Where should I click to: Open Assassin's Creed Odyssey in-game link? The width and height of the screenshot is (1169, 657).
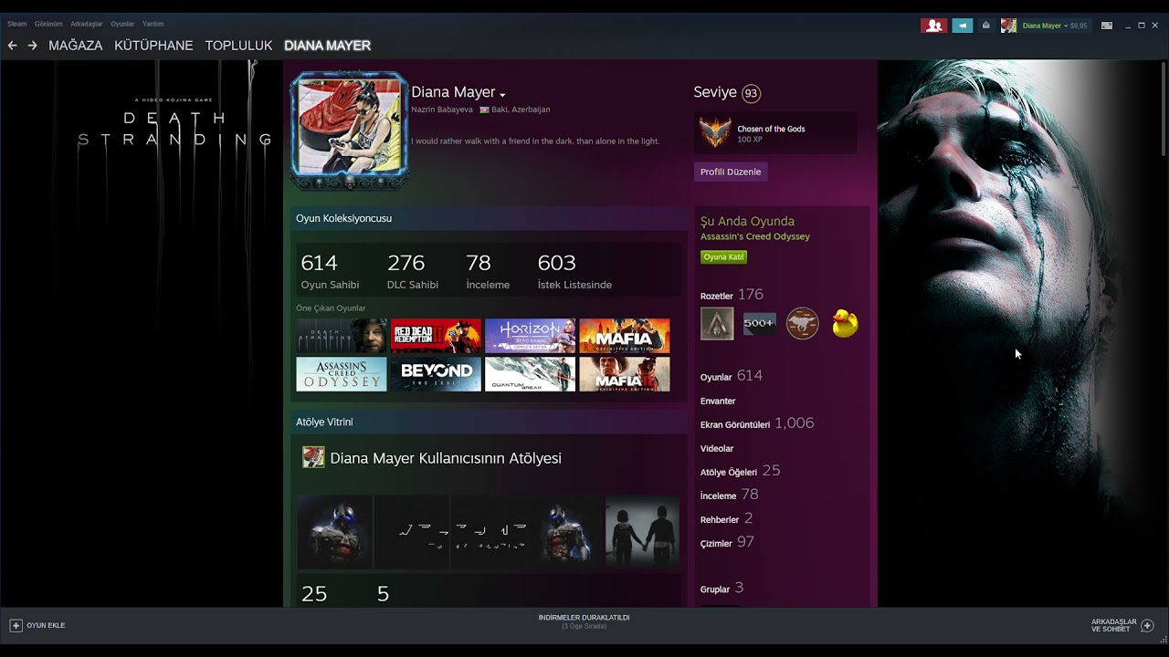[754, 236]
